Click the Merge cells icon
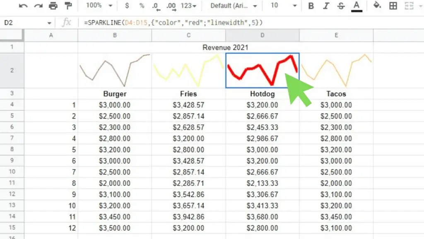 coord(410,6)
